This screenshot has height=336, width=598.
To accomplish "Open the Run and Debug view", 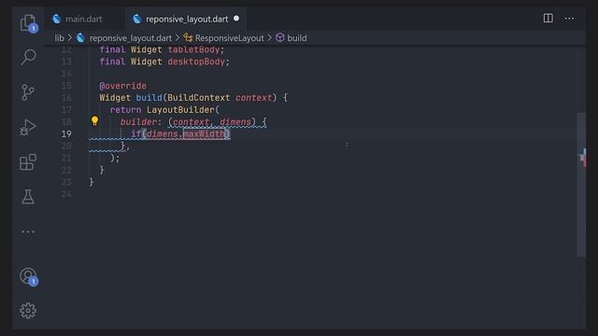I will [28, 127].
